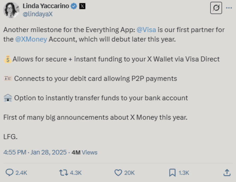Click the 4.3K reposts count
Screen dimensions: 236x182
(76, 173)
